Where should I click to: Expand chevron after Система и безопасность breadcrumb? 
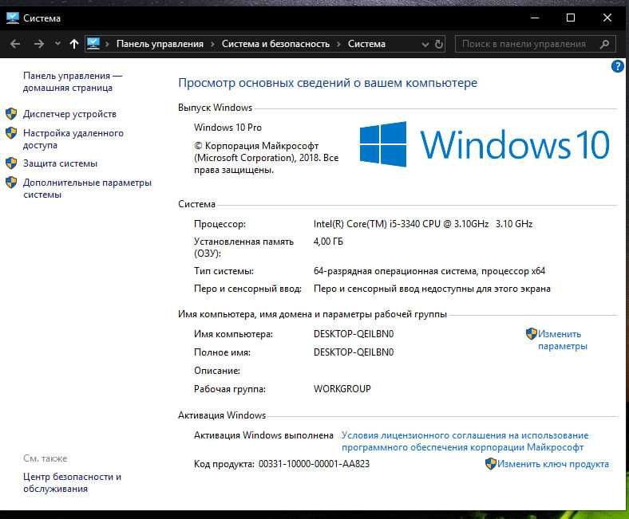[x=338, y=44]
